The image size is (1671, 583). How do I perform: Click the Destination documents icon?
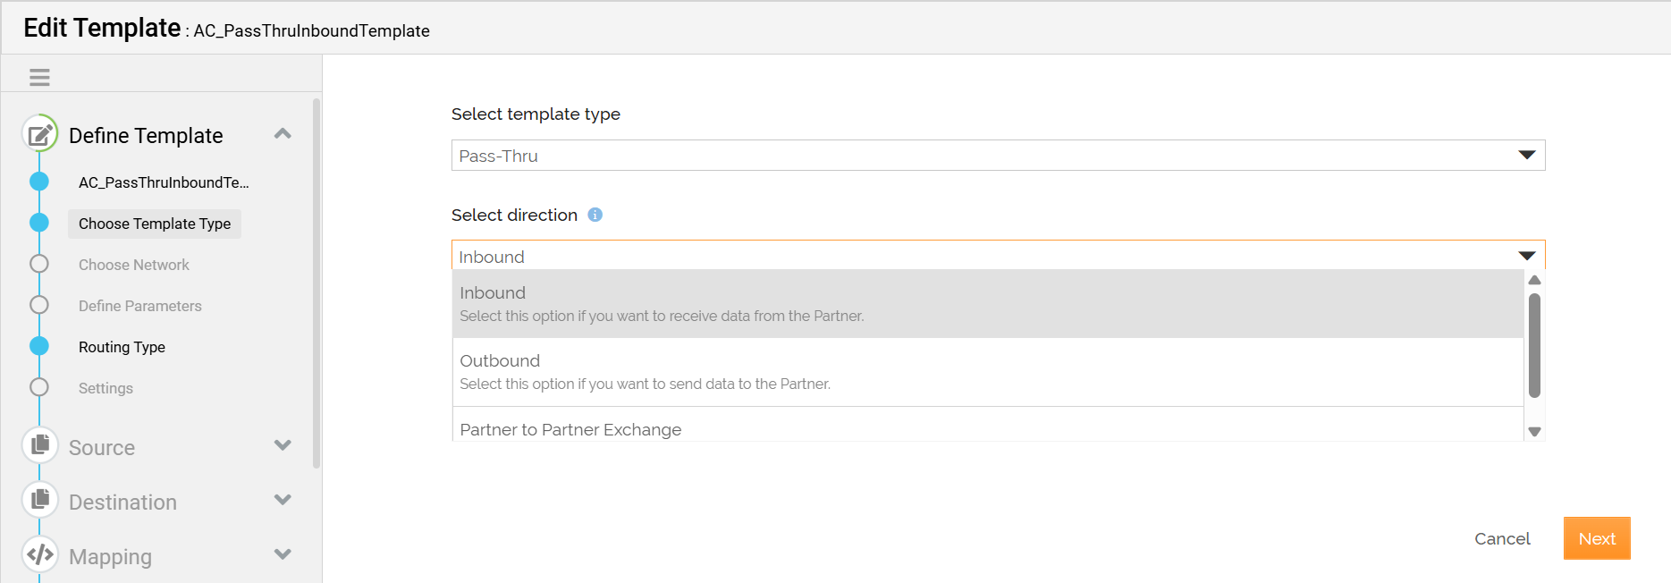click(x=40, y=499)
